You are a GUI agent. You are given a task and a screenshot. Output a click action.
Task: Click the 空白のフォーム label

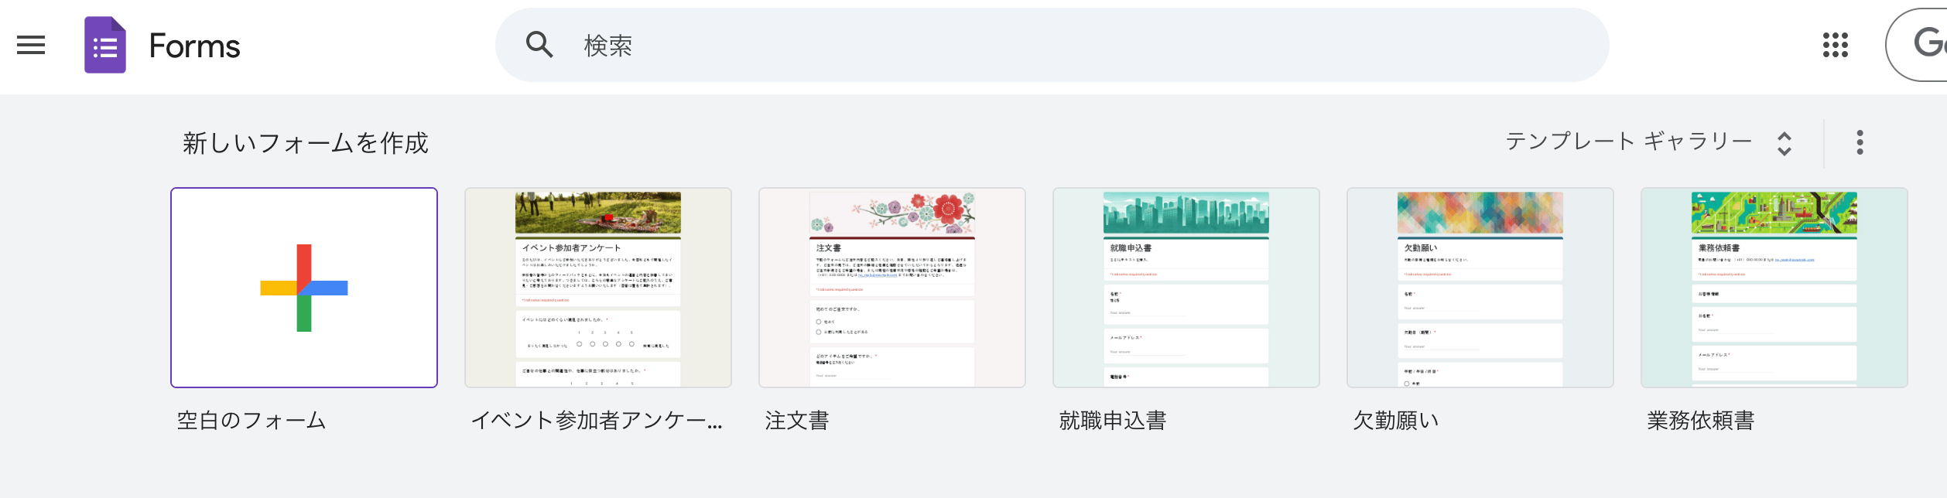point(252,421)
